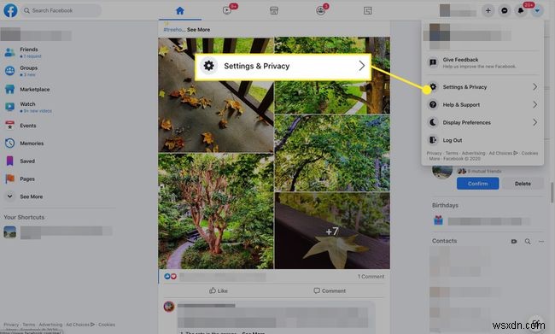The width and height of the screenshot is (555, 334).
Task: Click the Cookies link bottom left
Action: 107,325
